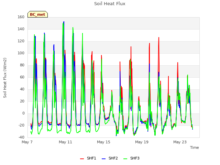
Task: Click the 20 y-axis tick label
Action: point(22,101)
